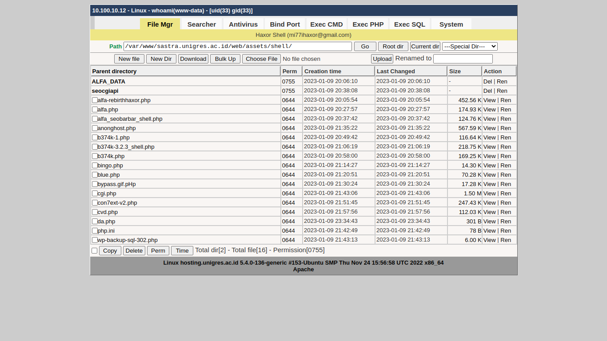Click the Bulk Up button

coord(225,59)
